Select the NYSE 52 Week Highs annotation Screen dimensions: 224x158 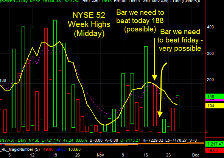click(x=89, y=24)
